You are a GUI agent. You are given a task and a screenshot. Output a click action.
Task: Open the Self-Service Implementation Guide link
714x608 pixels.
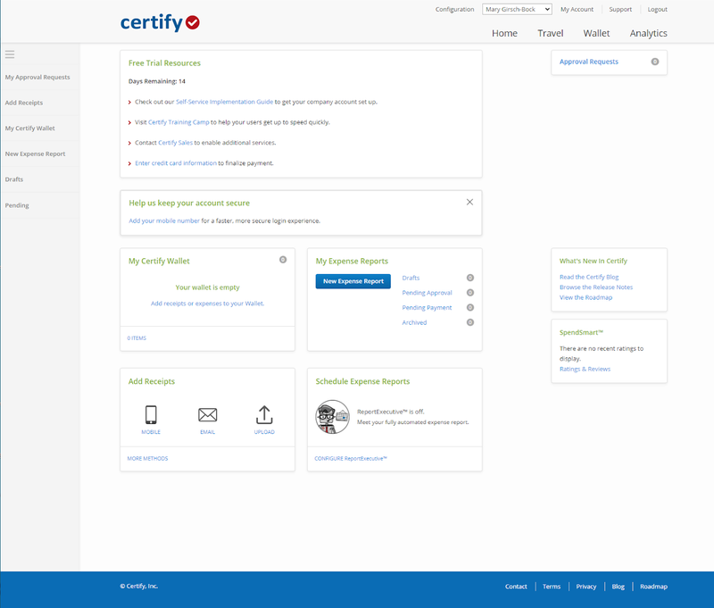point(225,102)
